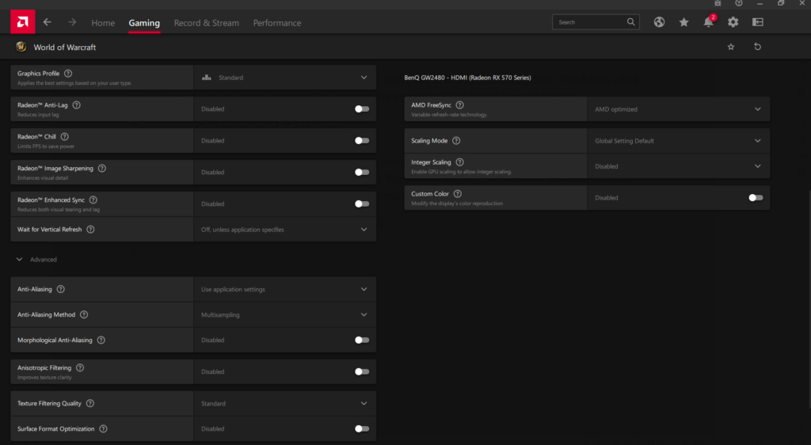Image resolution: width=811 pixels, height=445 pixels.
Task: Enable Anisotropic Filtering toggle
Action: pos(361,371)
